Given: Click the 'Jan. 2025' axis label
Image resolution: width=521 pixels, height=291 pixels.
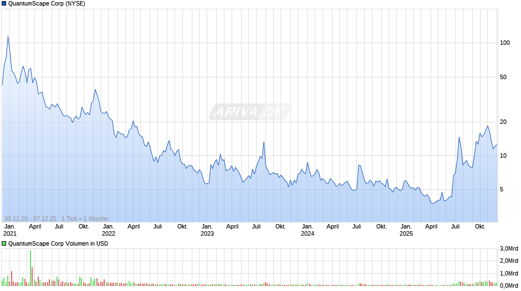Looking at the screenshot, I should tap(406, 230).
